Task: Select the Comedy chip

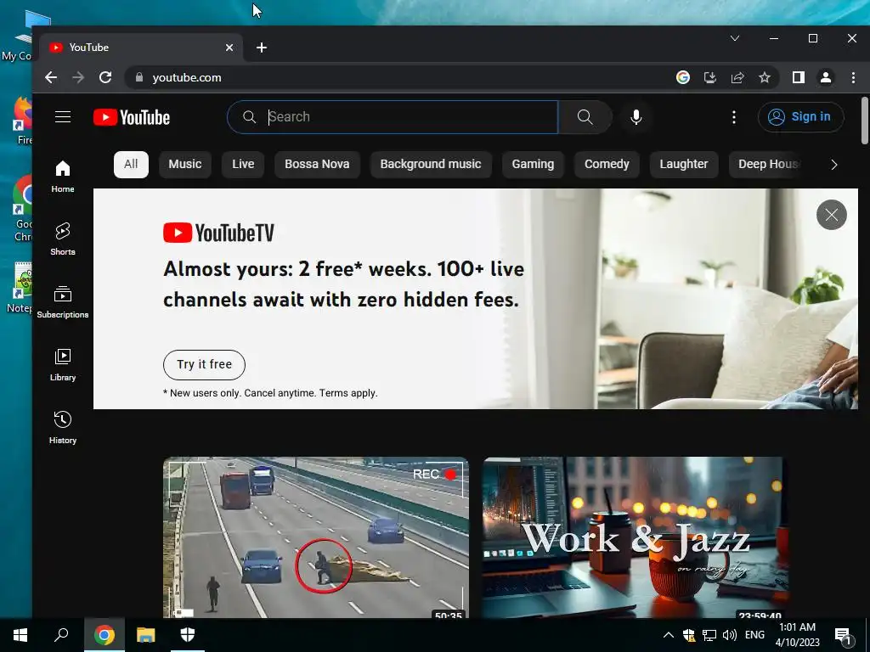Action: coord(607,164)
